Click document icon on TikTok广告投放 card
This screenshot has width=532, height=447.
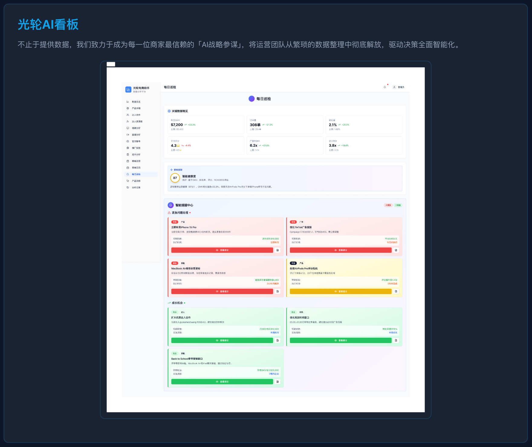pos(396,250)
